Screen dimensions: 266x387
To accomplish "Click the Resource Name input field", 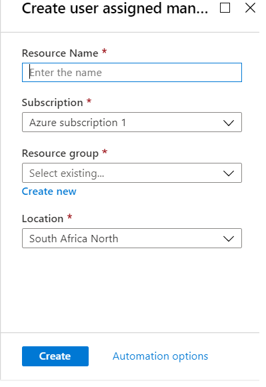I will 132,73.
